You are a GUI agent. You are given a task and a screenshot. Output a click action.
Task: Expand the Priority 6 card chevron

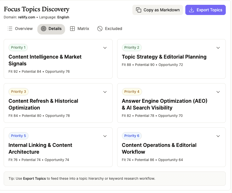(x=218, y=136)
